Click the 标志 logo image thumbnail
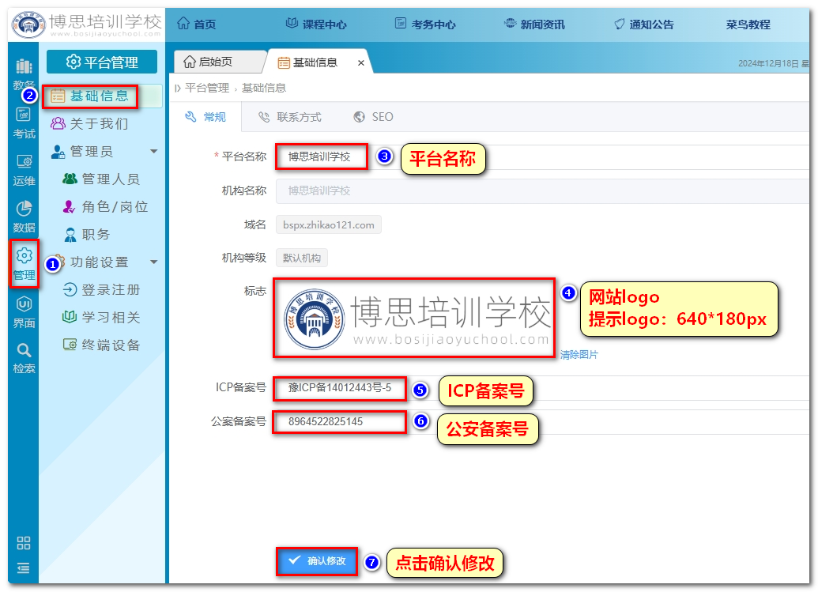 click(x=414, y=318)
